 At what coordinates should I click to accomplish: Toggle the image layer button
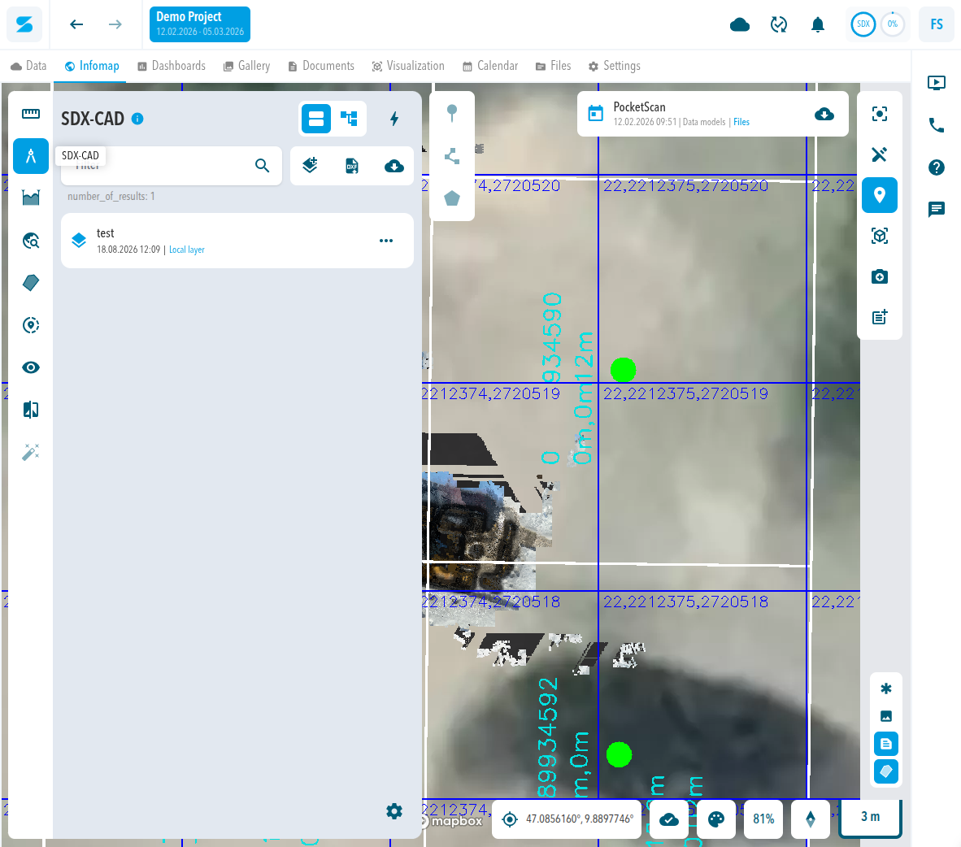[885, 716]
